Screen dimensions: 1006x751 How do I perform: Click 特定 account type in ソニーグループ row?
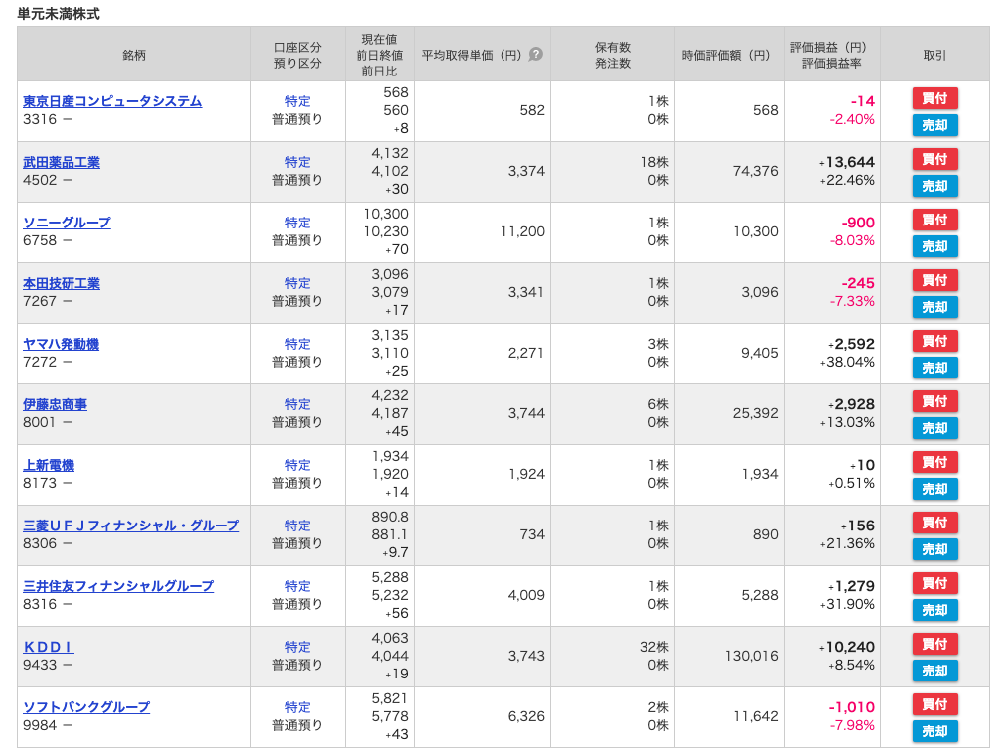pyautogui.click(x=297, y=223)
